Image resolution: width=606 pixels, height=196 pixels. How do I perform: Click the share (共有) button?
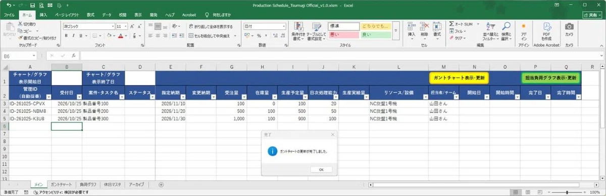[592, 15]
